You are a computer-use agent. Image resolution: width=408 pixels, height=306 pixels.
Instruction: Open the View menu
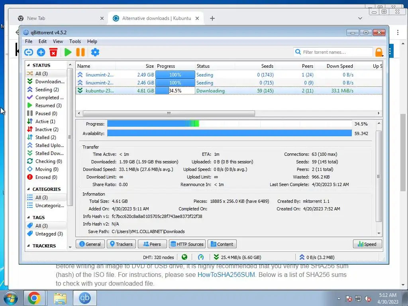(x=58, y=41)
